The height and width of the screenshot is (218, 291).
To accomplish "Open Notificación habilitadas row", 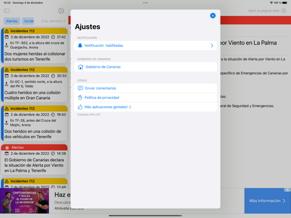I will pos(145,46).
